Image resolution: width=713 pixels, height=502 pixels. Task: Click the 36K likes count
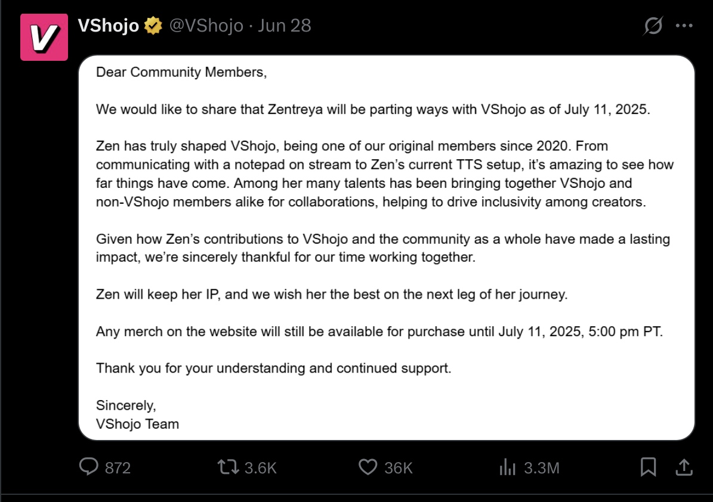[399, 468]
